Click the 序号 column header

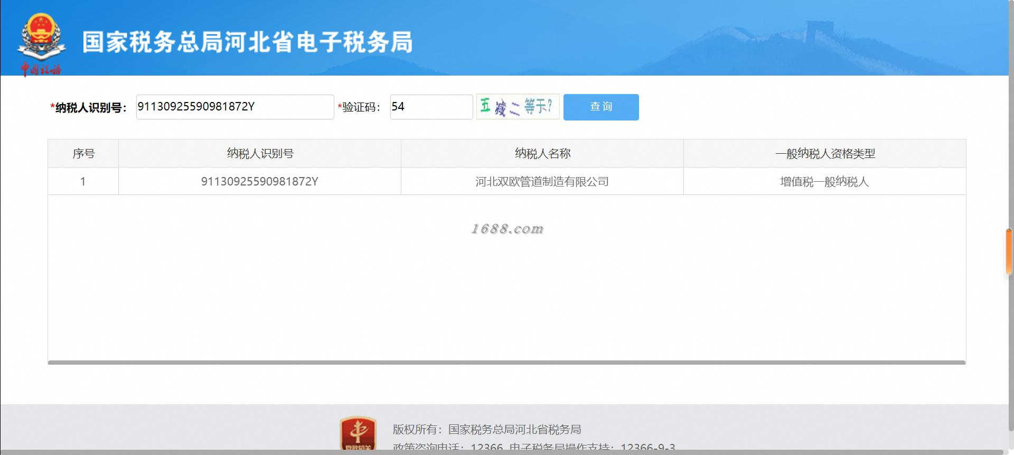pos(83,153)
